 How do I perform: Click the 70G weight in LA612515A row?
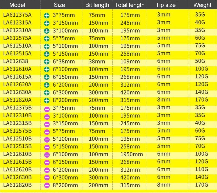pyautogui.click(x=200, y=53)
